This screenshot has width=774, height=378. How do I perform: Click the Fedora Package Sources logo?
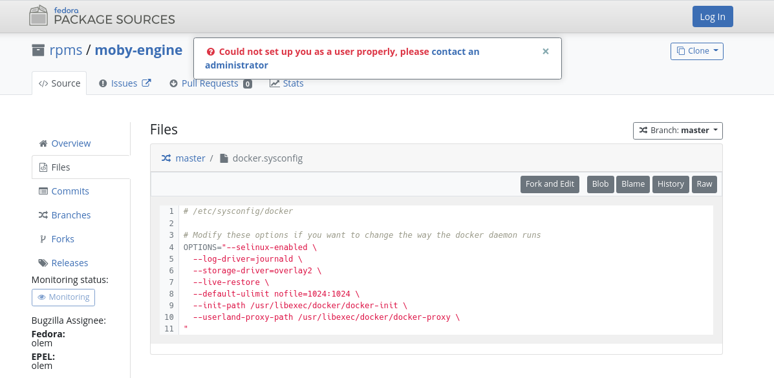click(102, 16)
